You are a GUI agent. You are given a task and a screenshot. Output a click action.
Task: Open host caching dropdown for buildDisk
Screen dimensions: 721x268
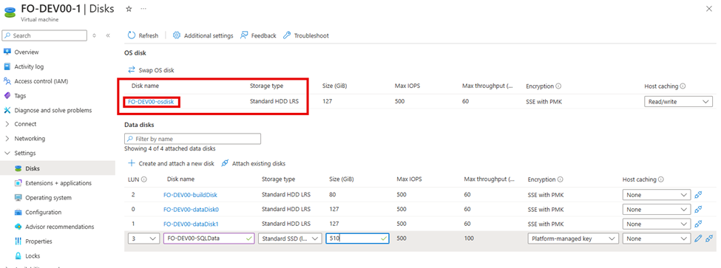coord(657,195)
